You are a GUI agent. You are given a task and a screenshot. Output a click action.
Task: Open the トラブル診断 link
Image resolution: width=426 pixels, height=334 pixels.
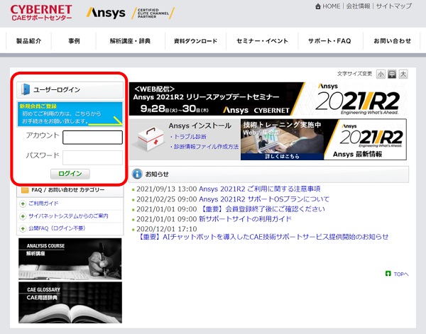[190, 136]
